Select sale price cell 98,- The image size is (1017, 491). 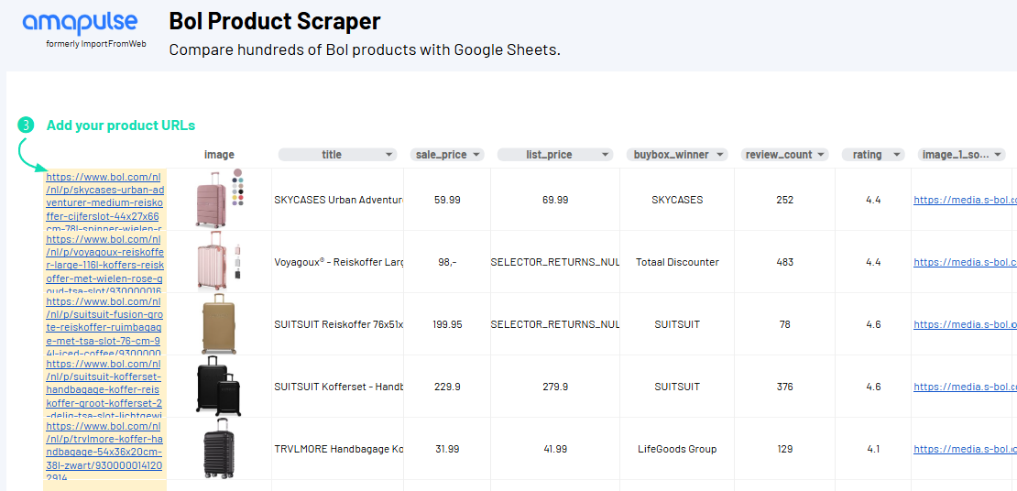point(447,262)
